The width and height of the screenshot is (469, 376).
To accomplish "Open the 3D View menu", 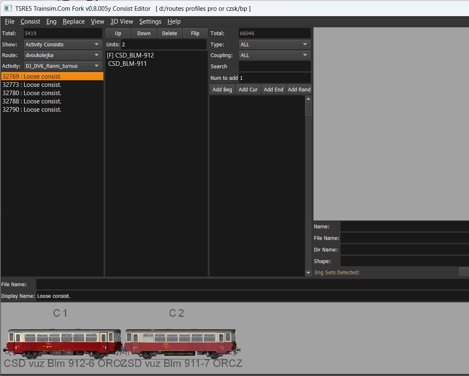I will coord(122,22).
